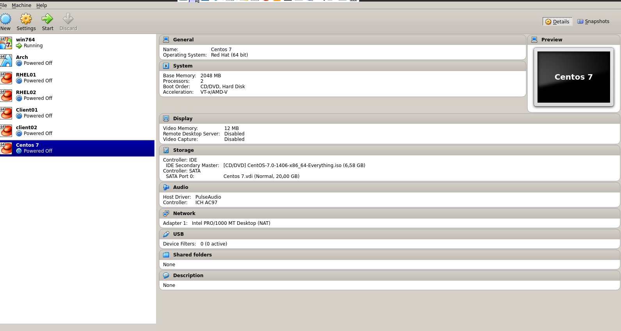621x331 pixels.
Task: Open the File menu
Action: [3, 5]
